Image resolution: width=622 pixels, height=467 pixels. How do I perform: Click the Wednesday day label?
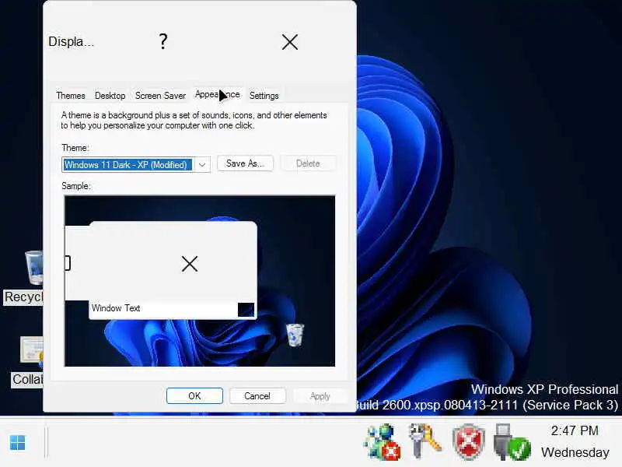click(x=575, y=452)
